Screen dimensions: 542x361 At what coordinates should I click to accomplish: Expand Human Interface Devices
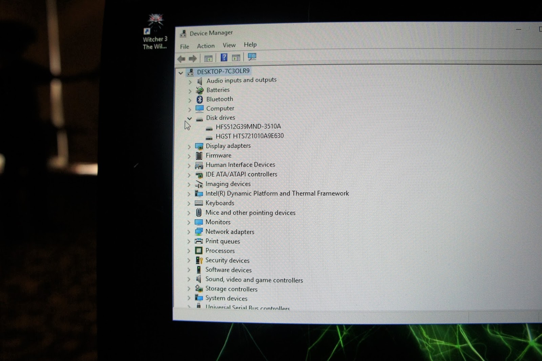click(x=189, y=166)
